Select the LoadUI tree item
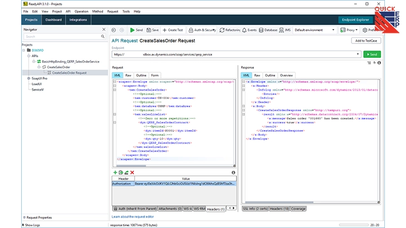The image size is (406, 228). coord(37,84)
